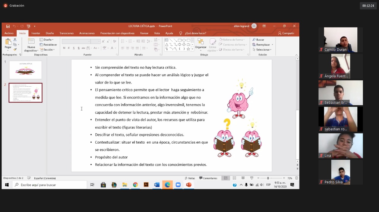Toggle the Notas pane
The image size is (379, 212).
pos(190,178)
